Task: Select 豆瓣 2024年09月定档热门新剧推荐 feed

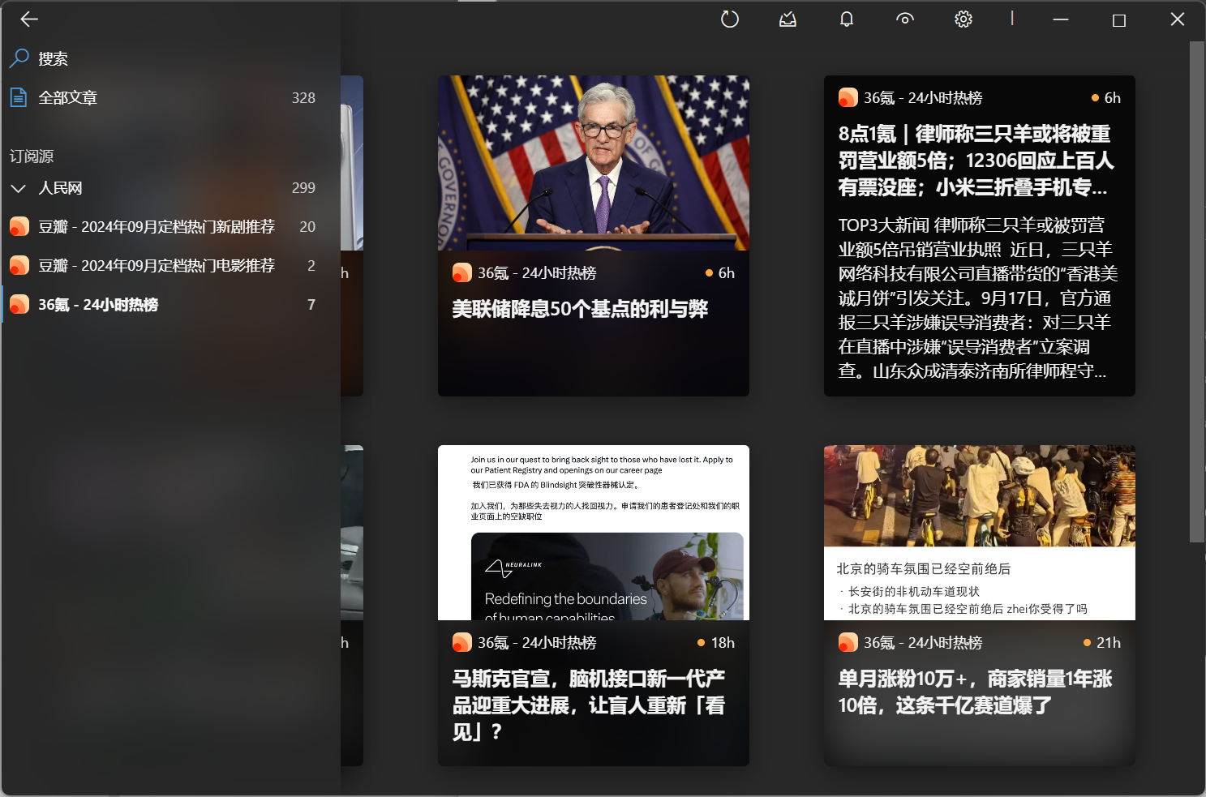Action: (170, 227)
